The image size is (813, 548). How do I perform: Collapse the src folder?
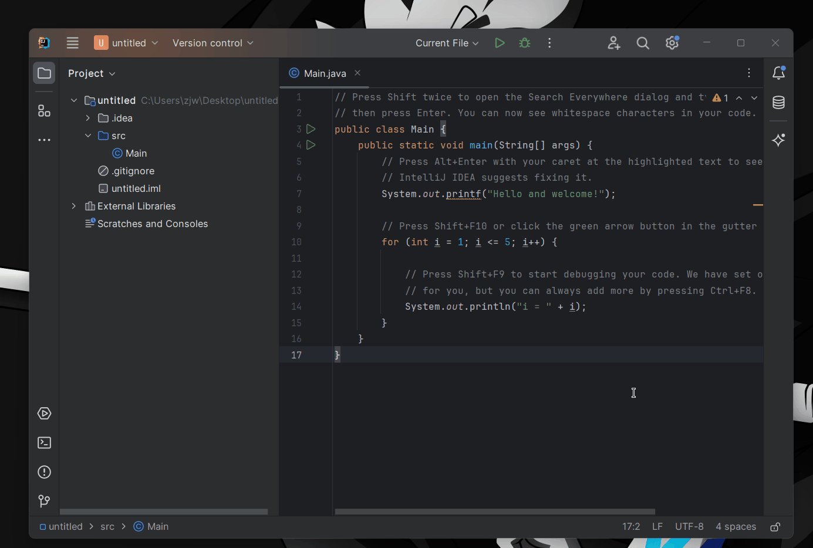tap(88, 136)
